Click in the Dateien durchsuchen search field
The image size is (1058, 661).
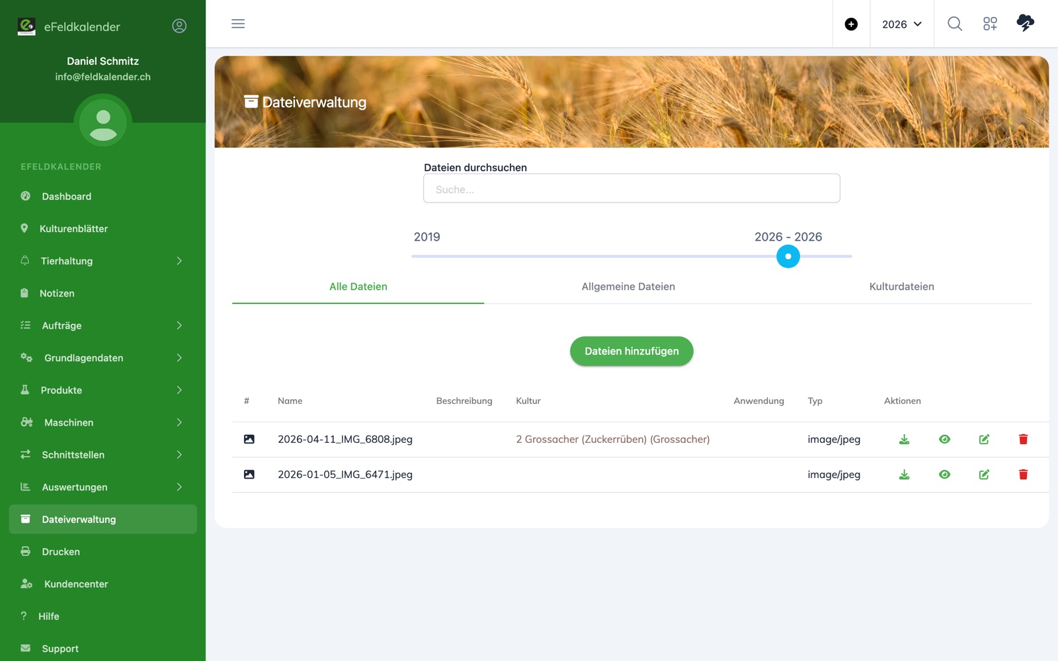click(631, 188)
